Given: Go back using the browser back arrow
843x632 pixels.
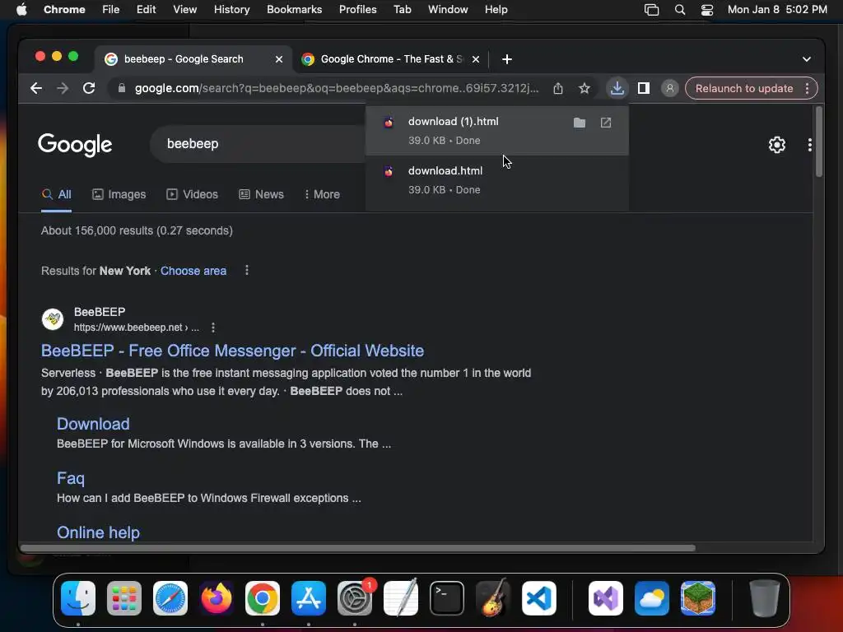Looking at the screenshot, I should (x=36, y=88).
